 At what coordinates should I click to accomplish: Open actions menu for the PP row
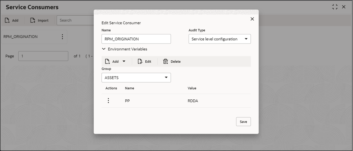click(108, 101)
